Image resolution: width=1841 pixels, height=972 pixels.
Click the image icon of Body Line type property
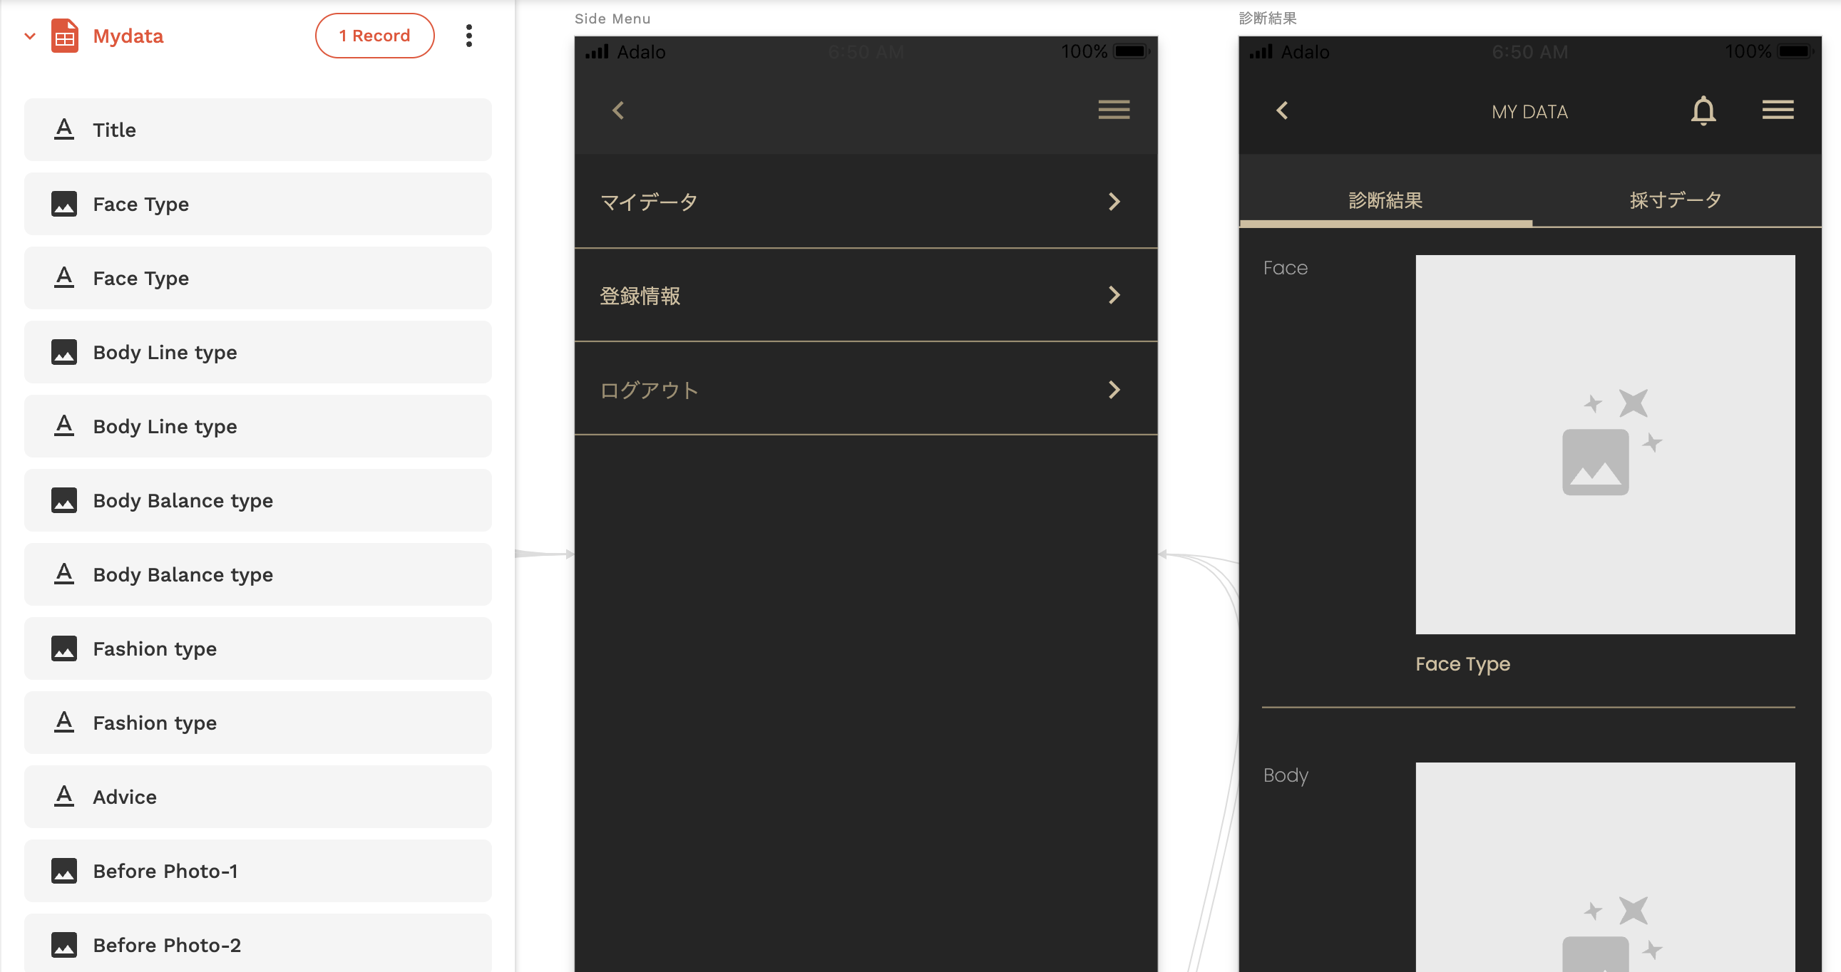coord(64,352)
